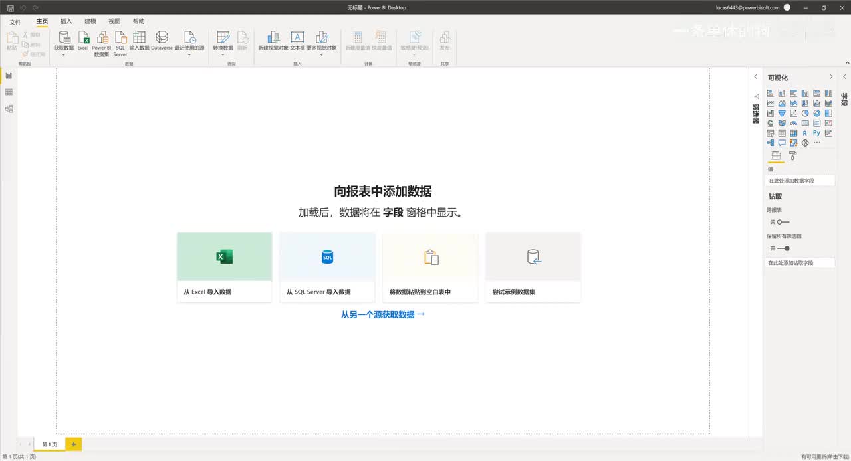This screenshot has width=851, height=461.
Task: Select the stacked bar chart visual
Action: coord(770,94)
